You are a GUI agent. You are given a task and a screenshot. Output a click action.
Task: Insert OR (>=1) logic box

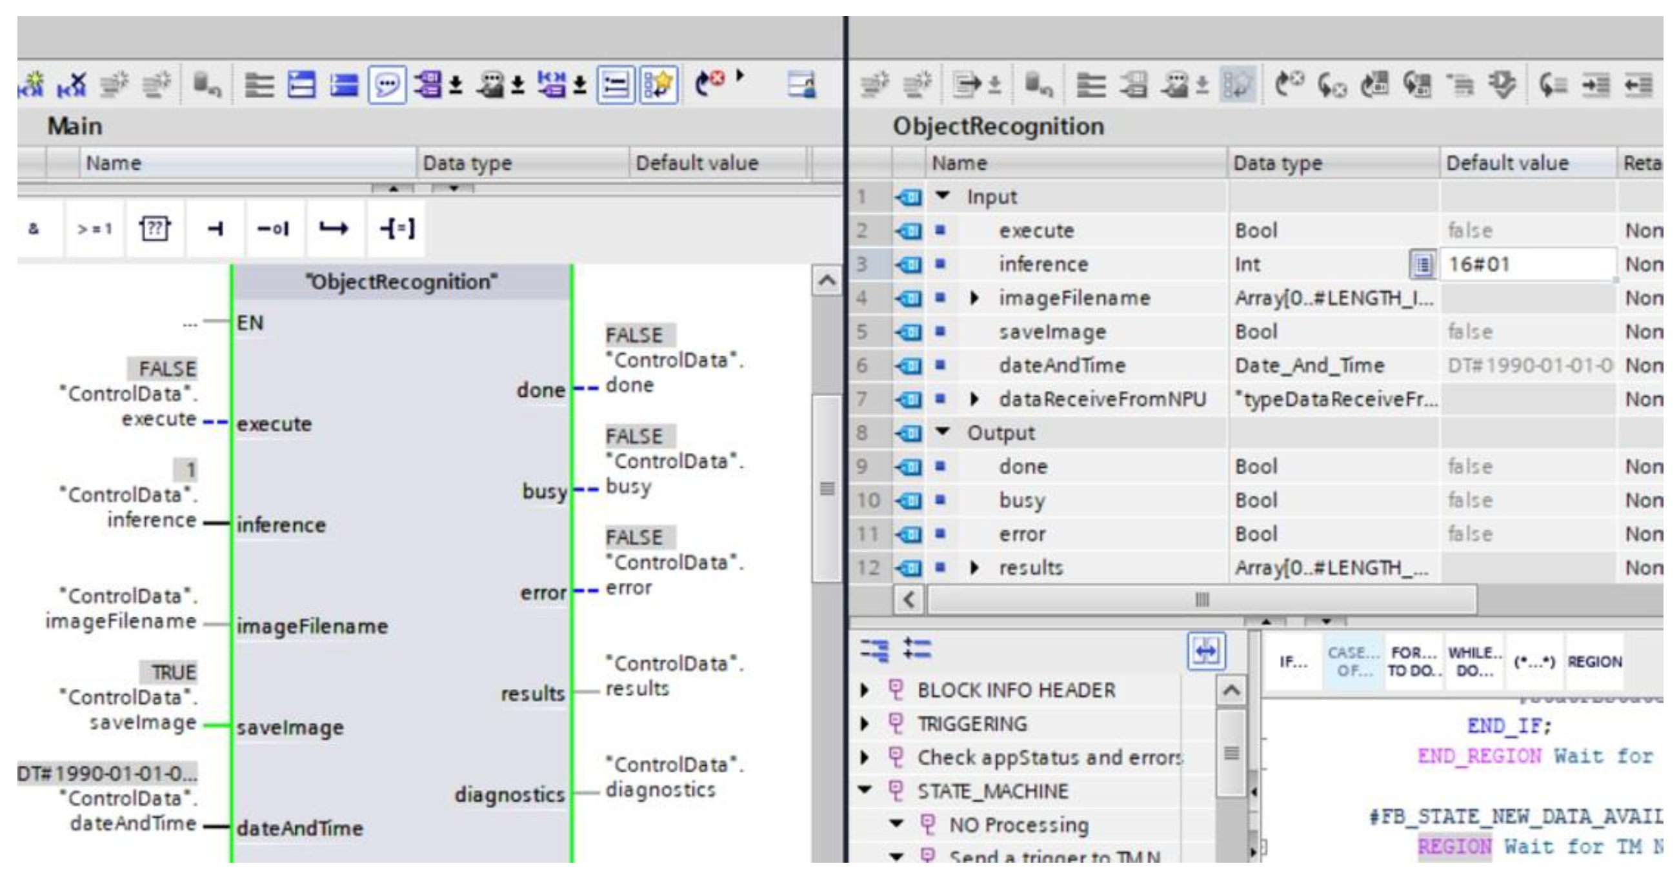[94, 229]
